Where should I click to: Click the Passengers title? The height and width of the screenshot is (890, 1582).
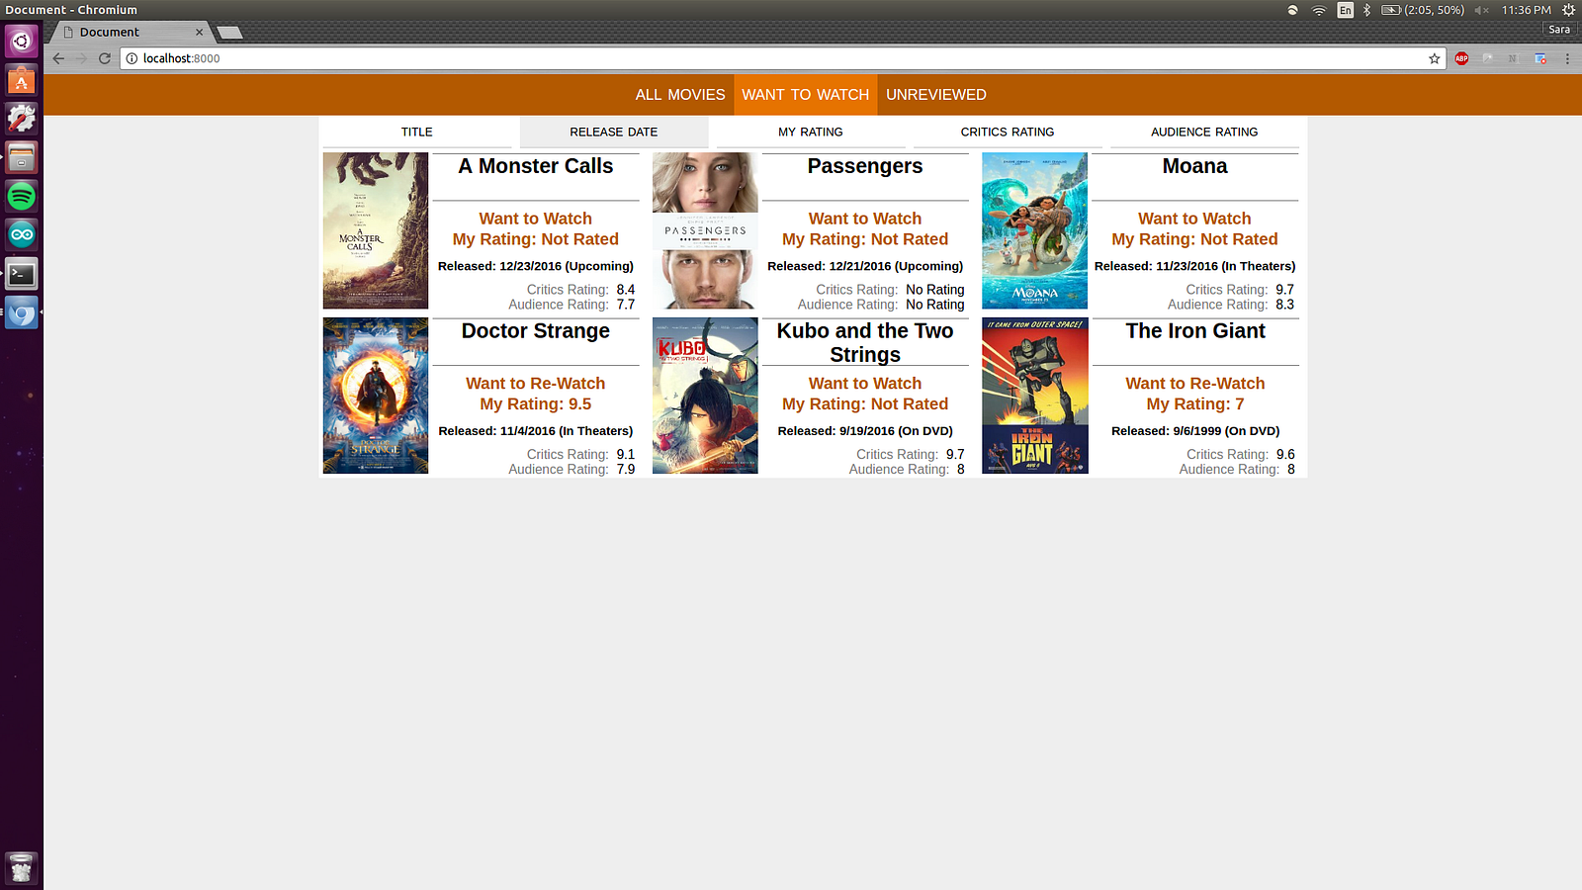(x=865, y=166)
